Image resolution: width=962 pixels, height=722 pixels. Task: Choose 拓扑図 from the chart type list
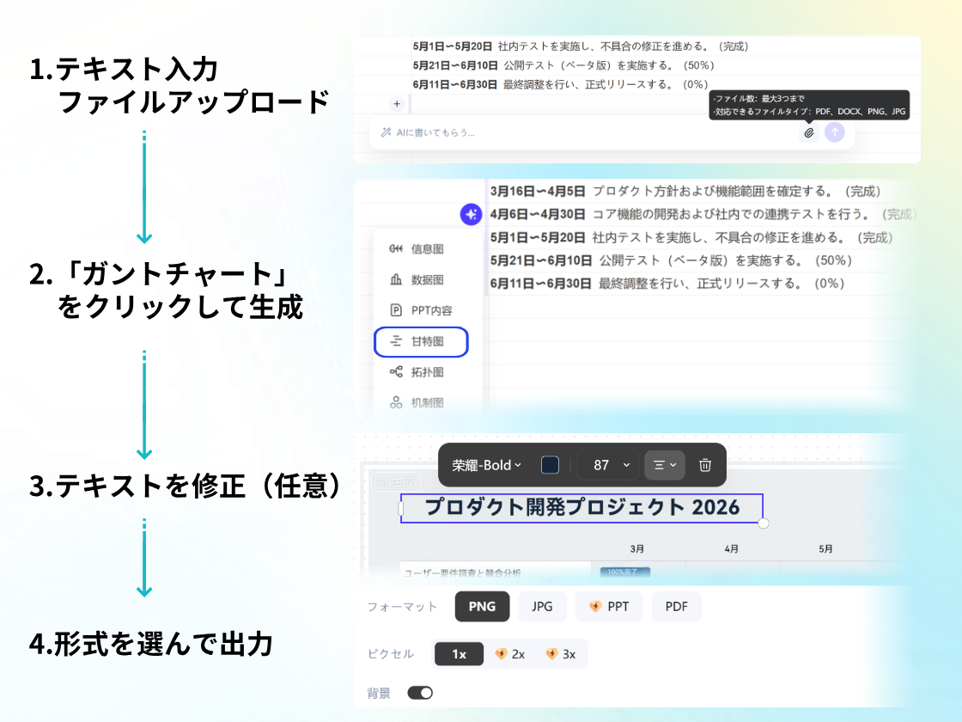click(425, 371)
